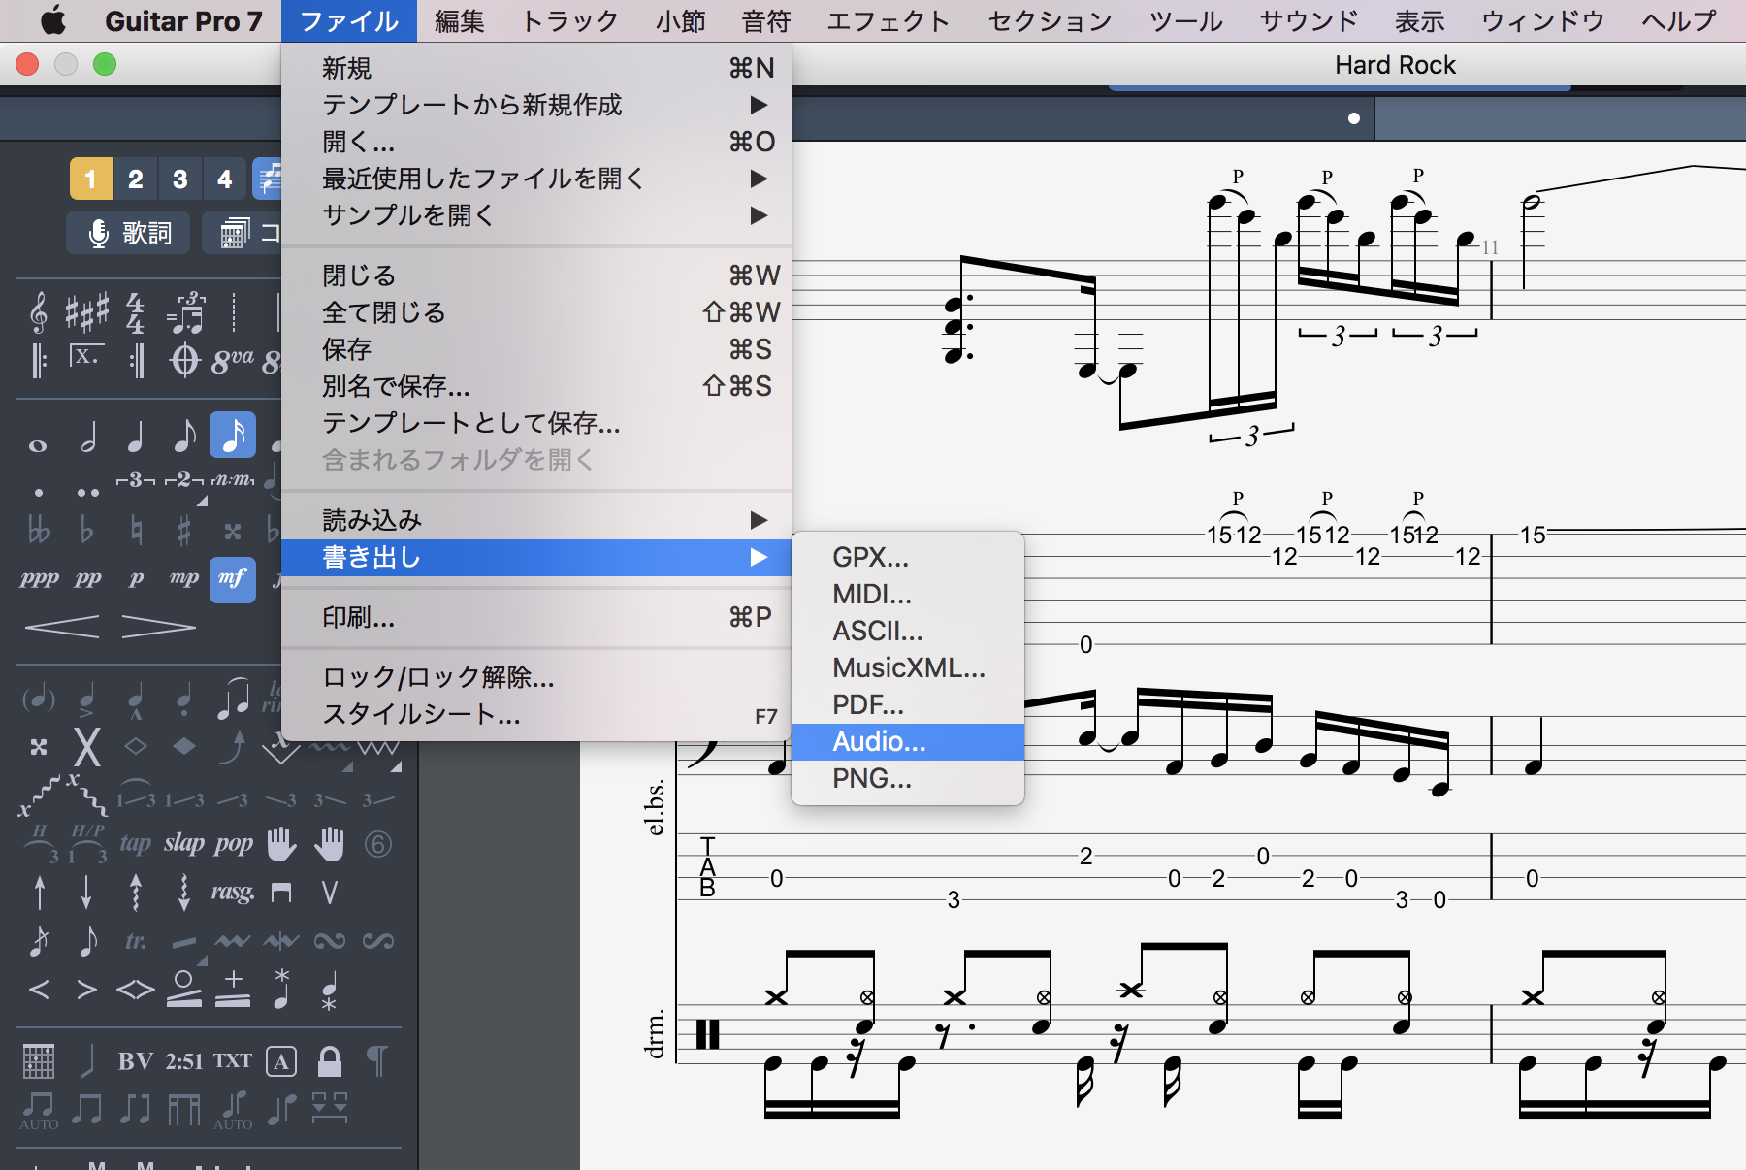Viewport: 1746px width, 1170px height.
Task: Click the padlock icon in palette
Action: point(330,1060)
